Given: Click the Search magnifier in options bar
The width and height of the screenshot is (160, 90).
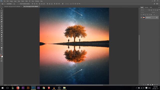Looking at the screenshot, I should pos(154,4).
